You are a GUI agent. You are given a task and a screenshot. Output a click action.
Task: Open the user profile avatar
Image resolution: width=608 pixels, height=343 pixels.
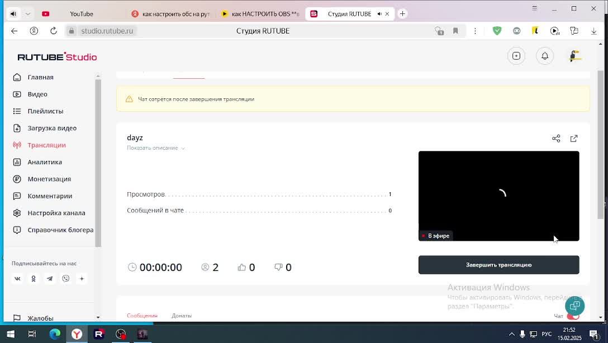pos(575,56)
